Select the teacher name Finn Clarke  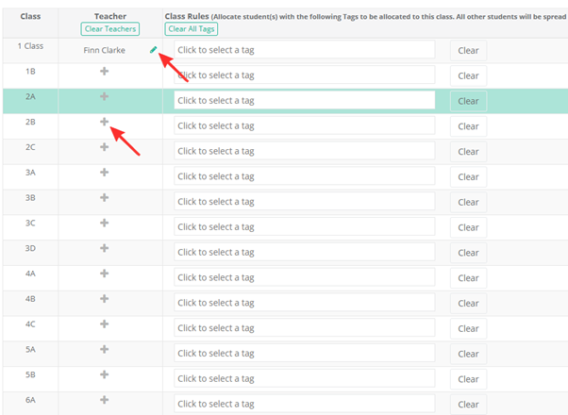[x=105, y=50]
